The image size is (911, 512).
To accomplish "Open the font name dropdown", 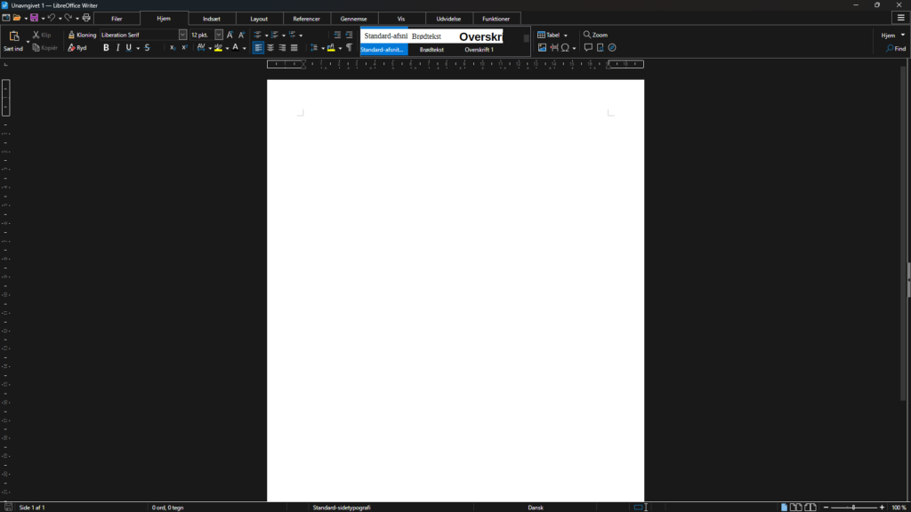I will 182,35.
